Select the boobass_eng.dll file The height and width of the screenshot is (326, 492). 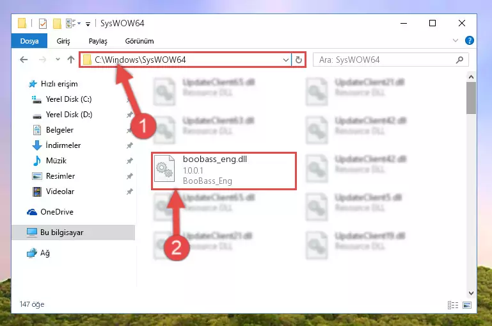[x=224, y=171]
